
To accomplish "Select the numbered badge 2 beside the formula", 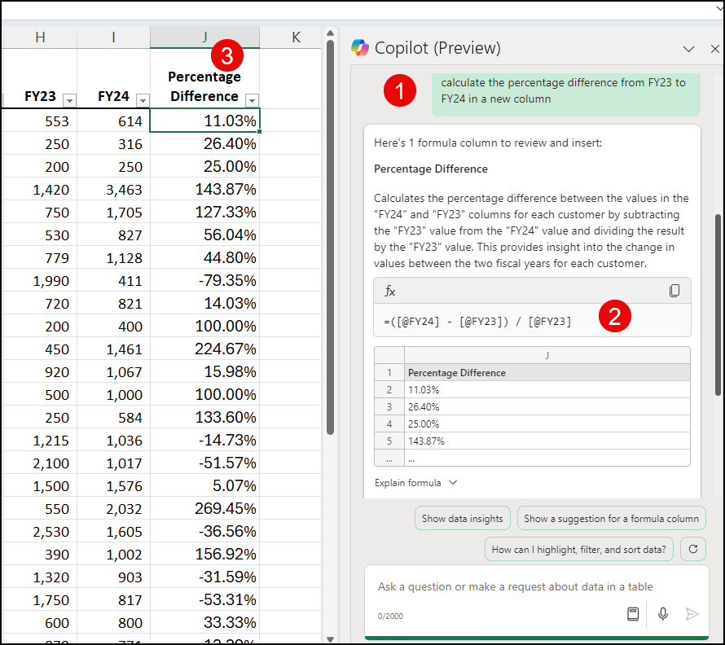I will tap(615, 318).
